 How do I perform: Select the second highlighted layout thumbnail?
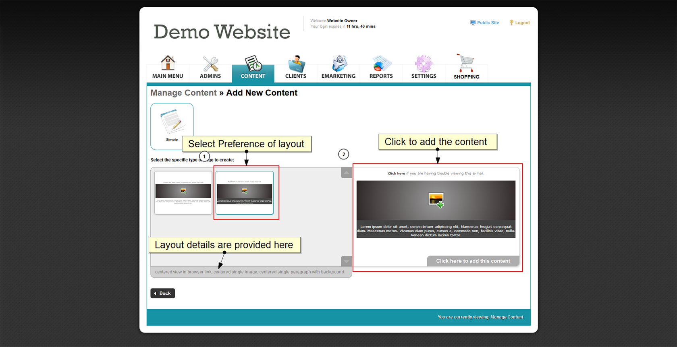click(x=245, y=192)
